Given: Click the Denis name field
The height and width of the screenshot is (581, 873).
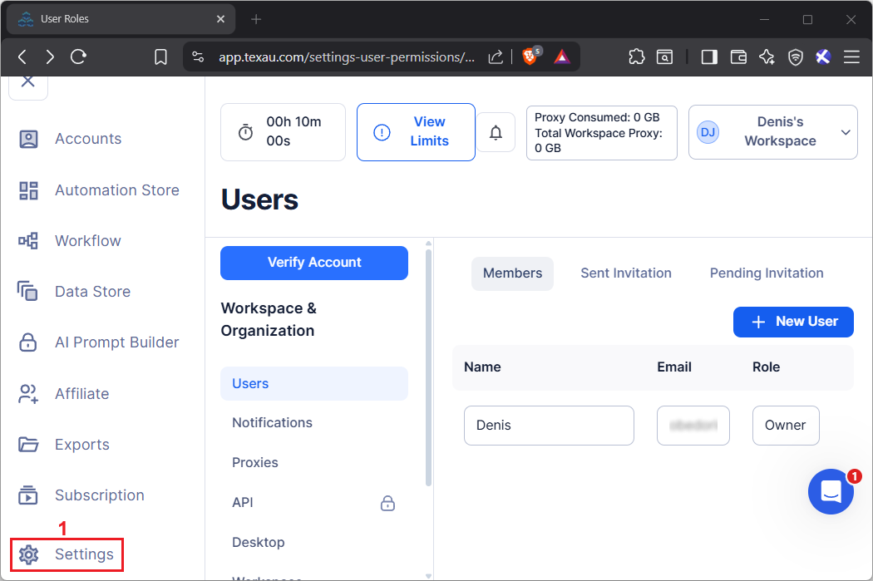Looking at the screenshot, I should coord(549,426).
